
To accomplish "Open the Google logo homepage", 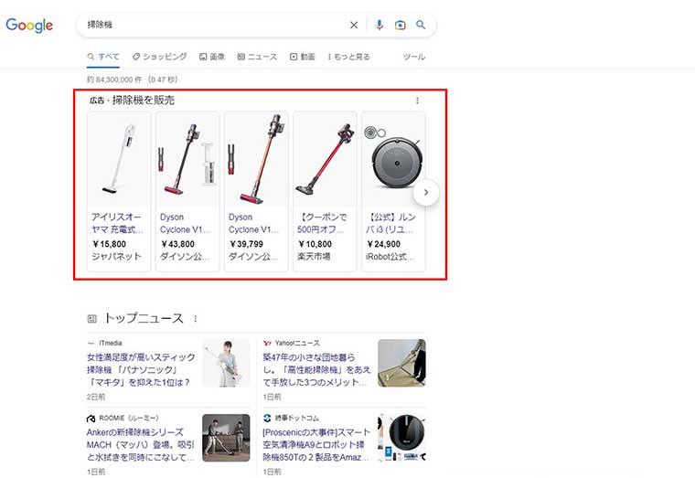I will coord(29,26).
